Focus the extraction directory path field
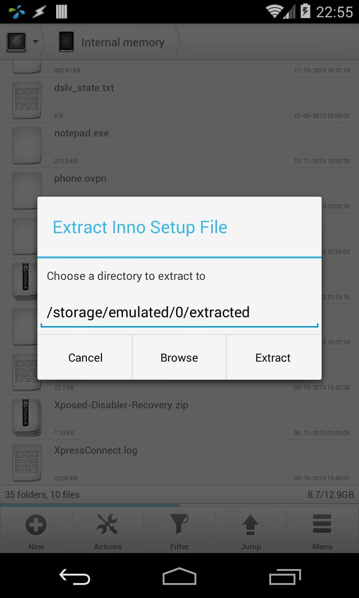This screenshot has width=359, height=598. [179, 313]
